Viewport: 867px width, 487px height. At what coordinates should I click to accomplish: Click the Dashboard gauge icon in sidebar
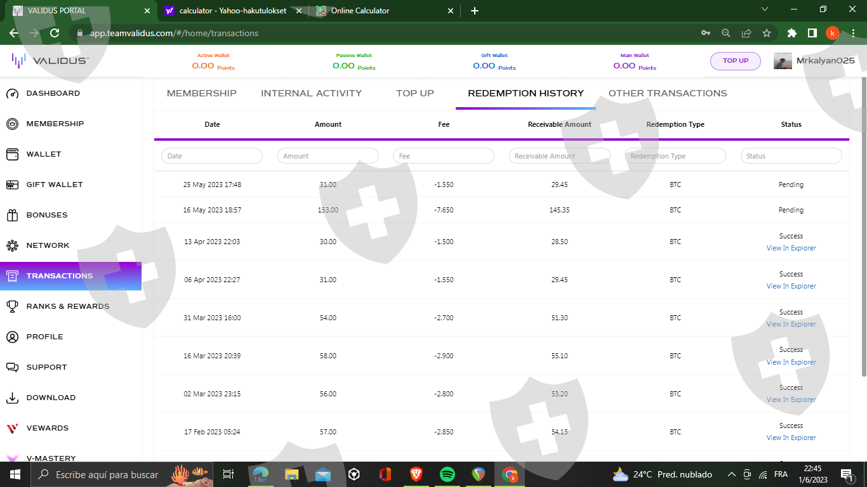tap(12, 94)
